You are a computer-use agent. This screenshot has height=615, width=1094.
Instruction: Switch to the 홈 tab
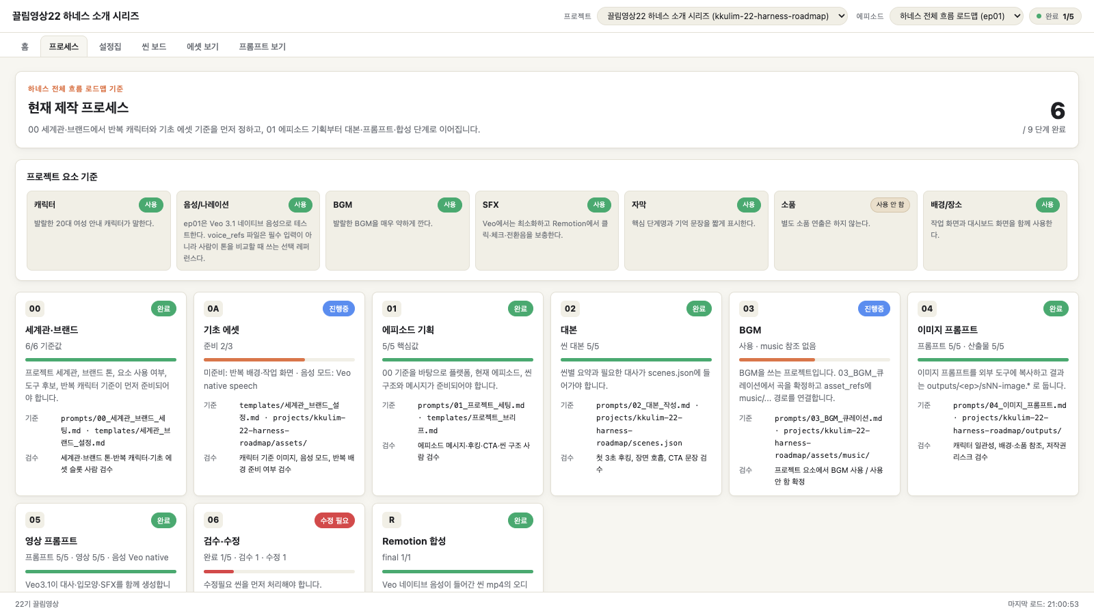[25, 46]
